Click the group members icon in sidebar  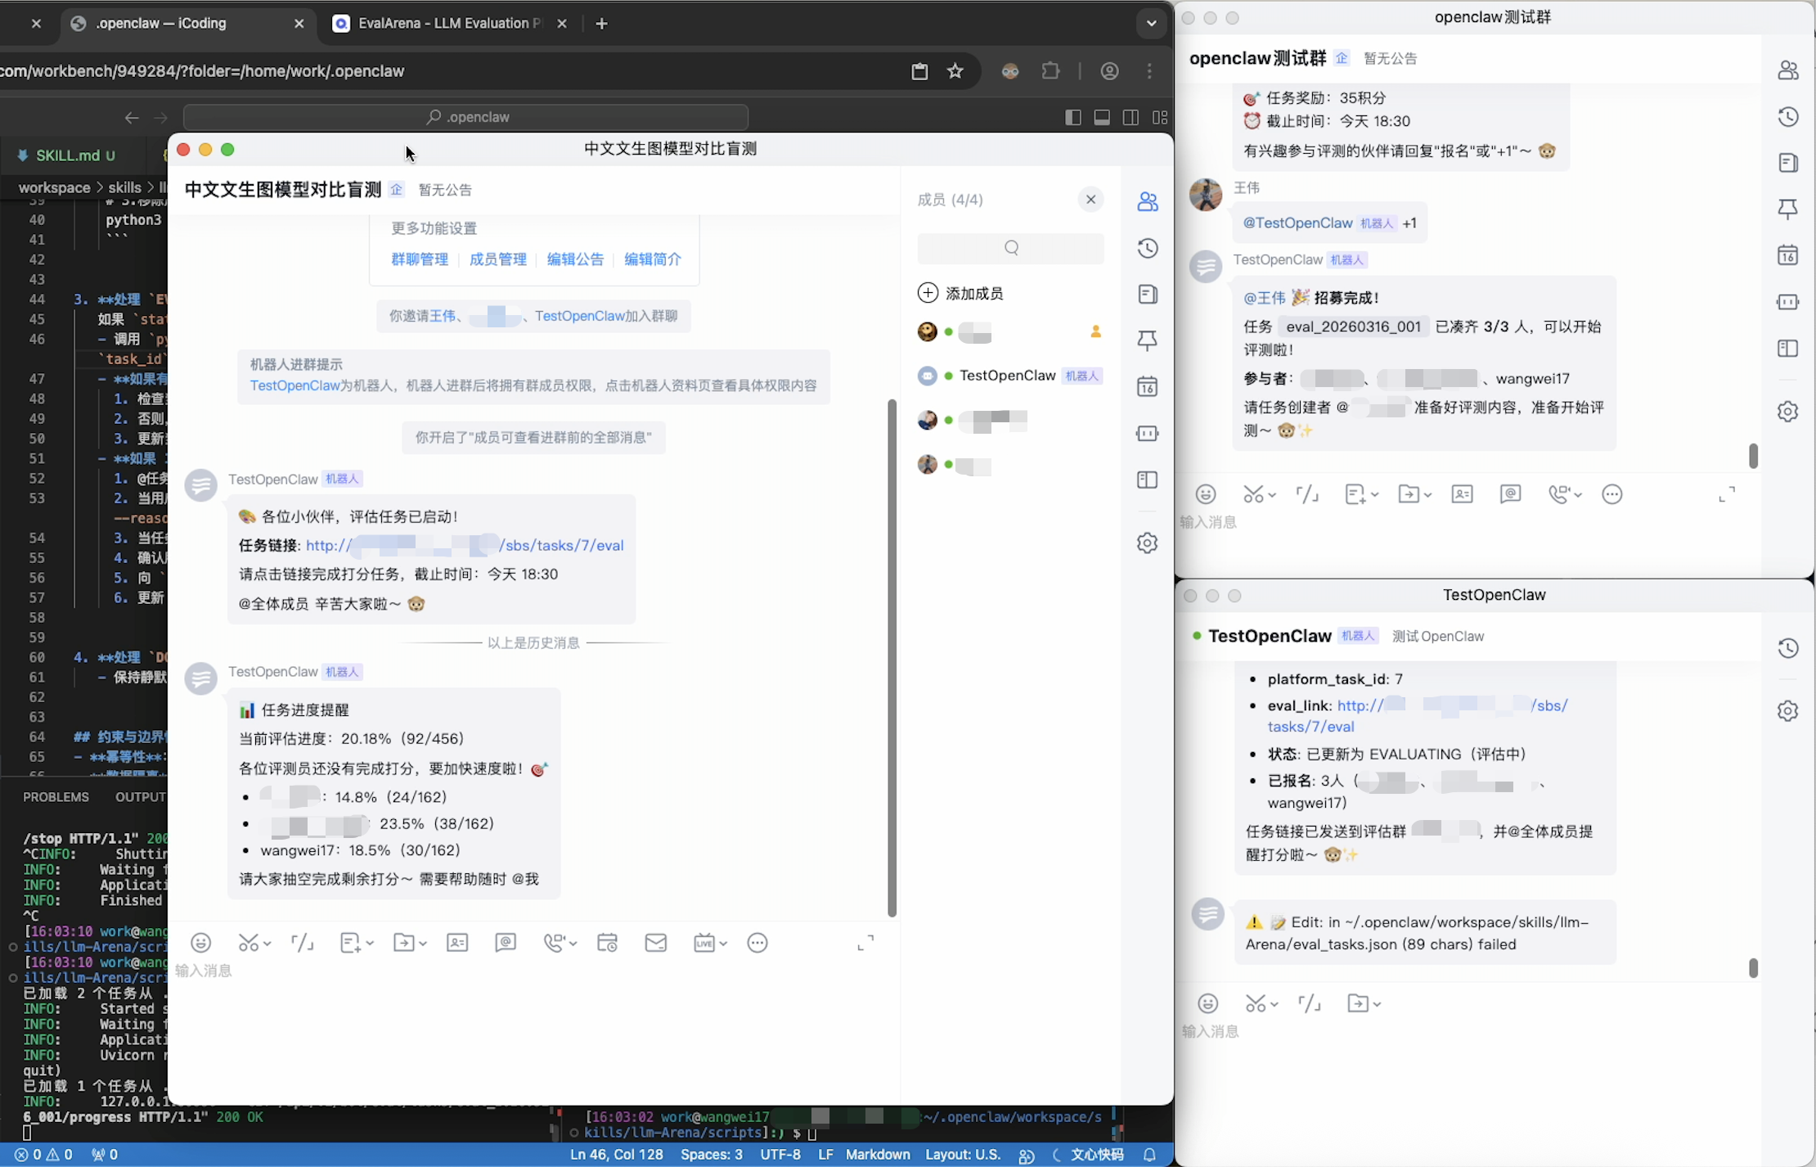tap(1148, 201)
